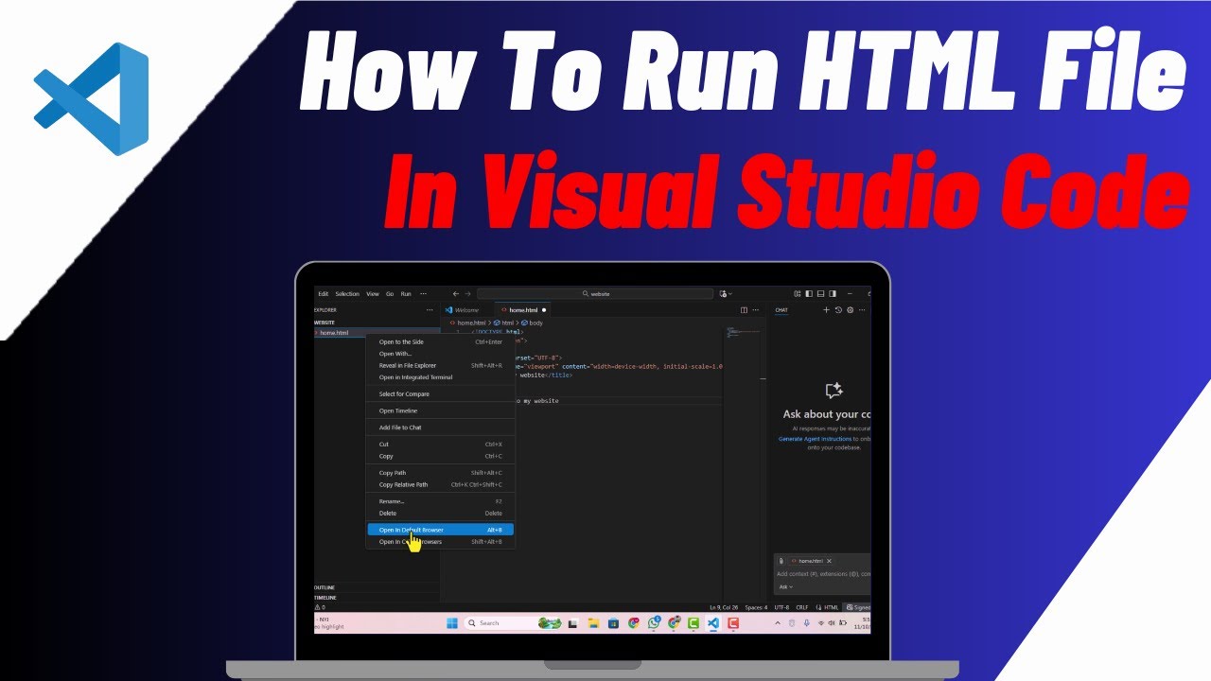Click Rename... in context menu
The image size is (1211, 681).
click(440, 501)
